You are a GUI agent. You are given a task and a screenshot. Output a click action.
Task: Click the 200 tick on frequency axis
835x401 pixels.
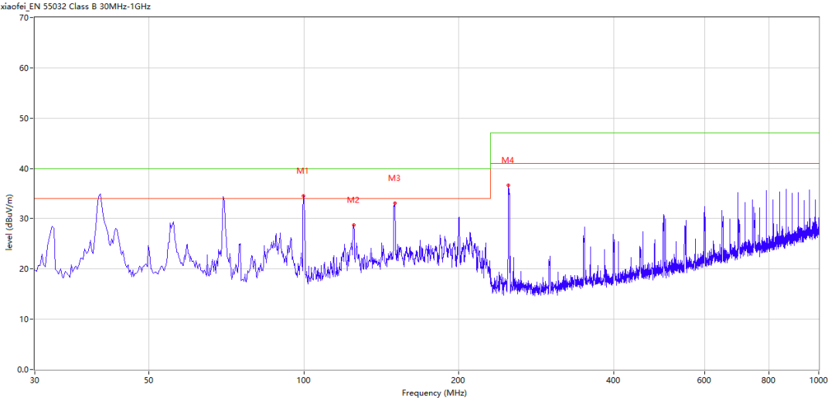458,381
